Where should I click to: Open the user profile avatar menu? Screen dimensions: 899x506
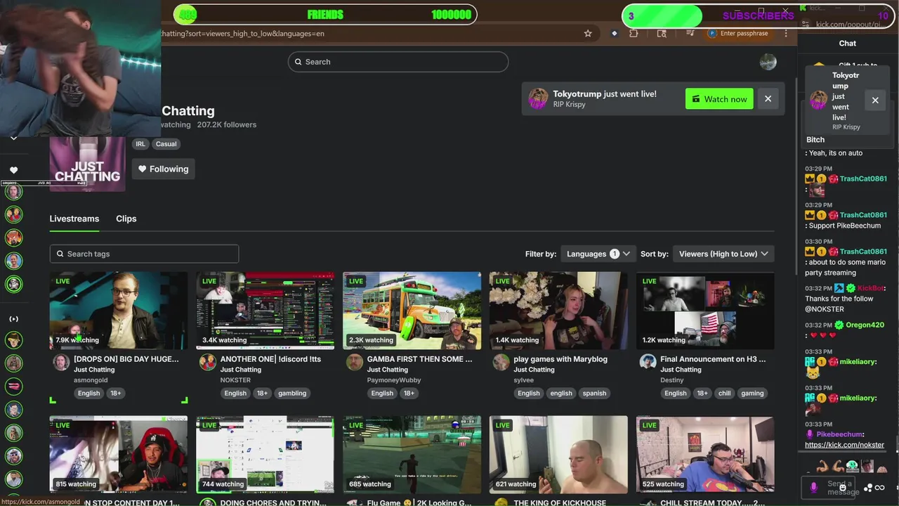point(768,62)
